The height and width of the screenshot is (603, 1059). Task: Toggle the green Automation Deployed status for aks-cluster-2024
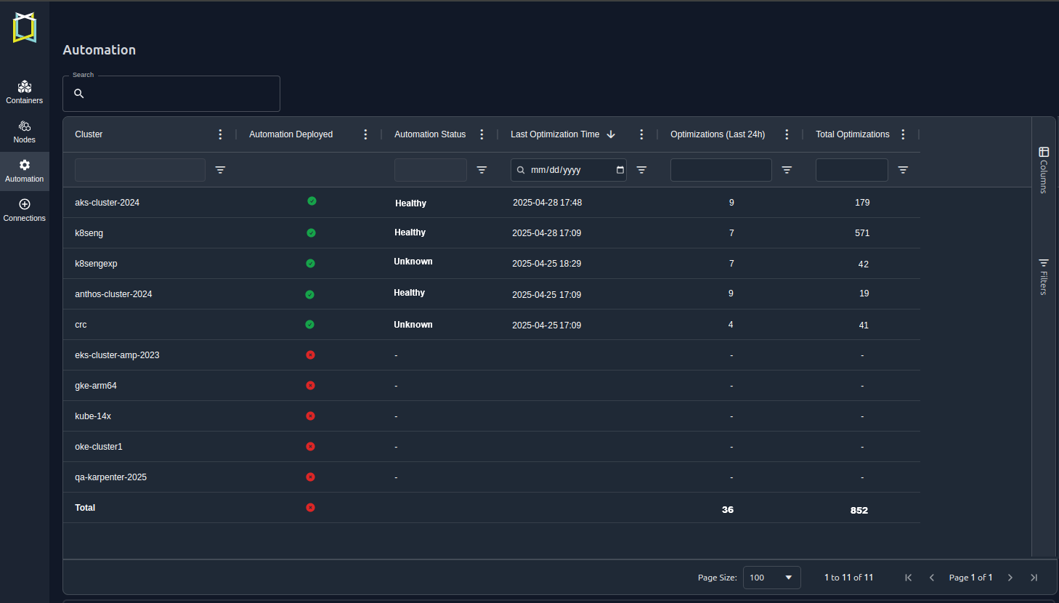click(x=311, y=201)
